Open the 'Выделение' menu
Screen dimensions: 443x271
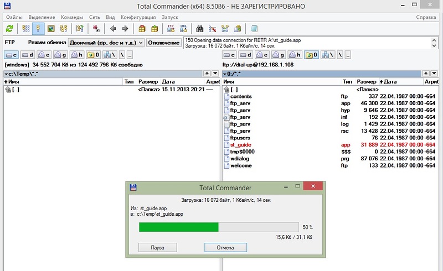point(42,17)
